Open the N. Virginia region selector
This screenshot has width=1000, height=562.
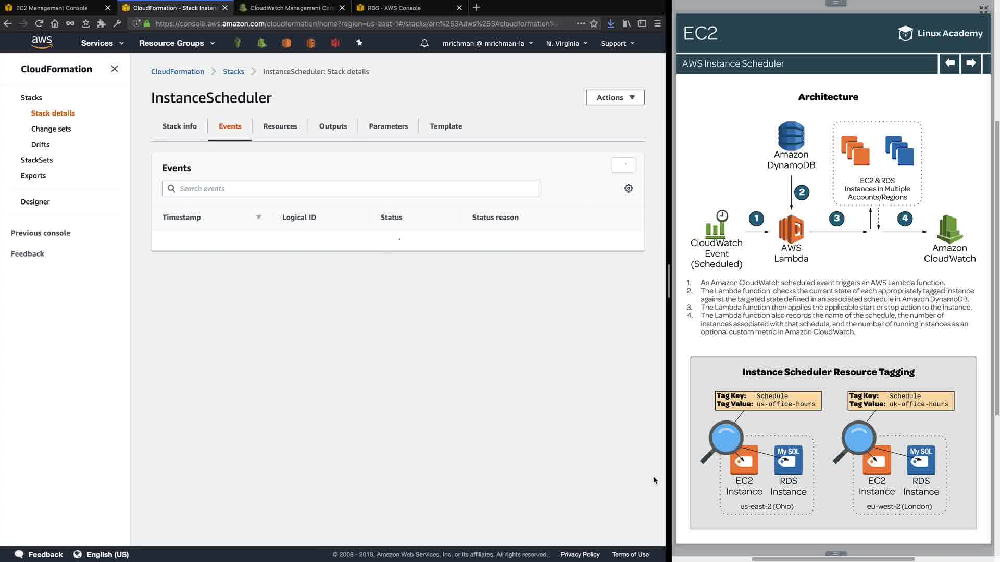tap(567, 43)
